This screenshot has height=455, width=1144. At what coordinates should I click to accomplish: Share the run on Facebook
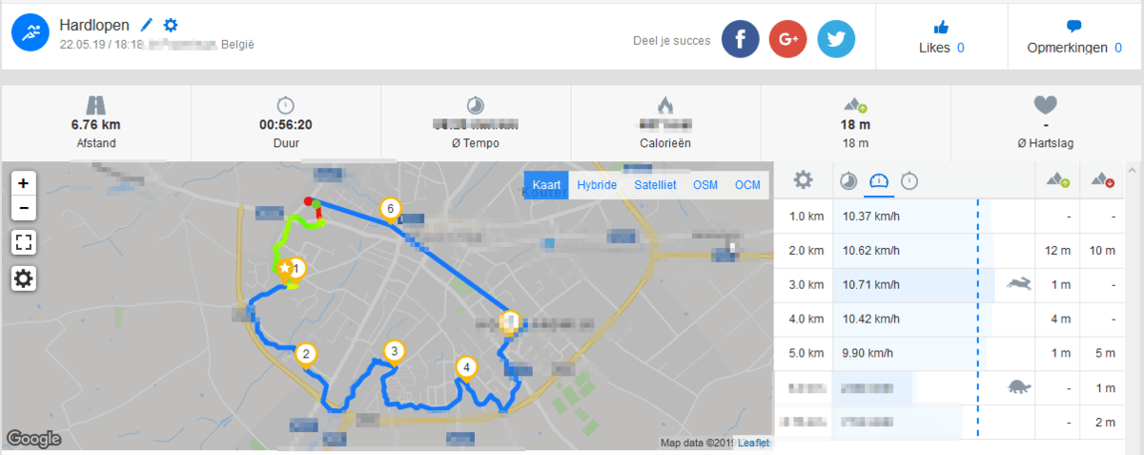[x=740, y=39]
